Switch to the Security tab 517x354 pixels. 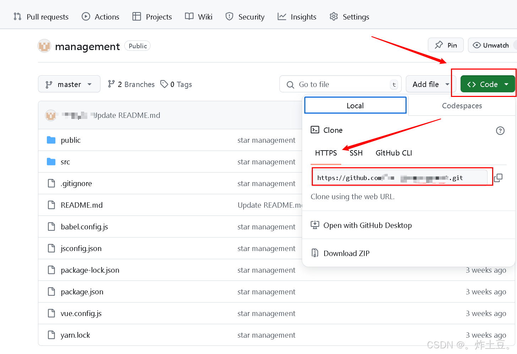[x=245, y=17]
